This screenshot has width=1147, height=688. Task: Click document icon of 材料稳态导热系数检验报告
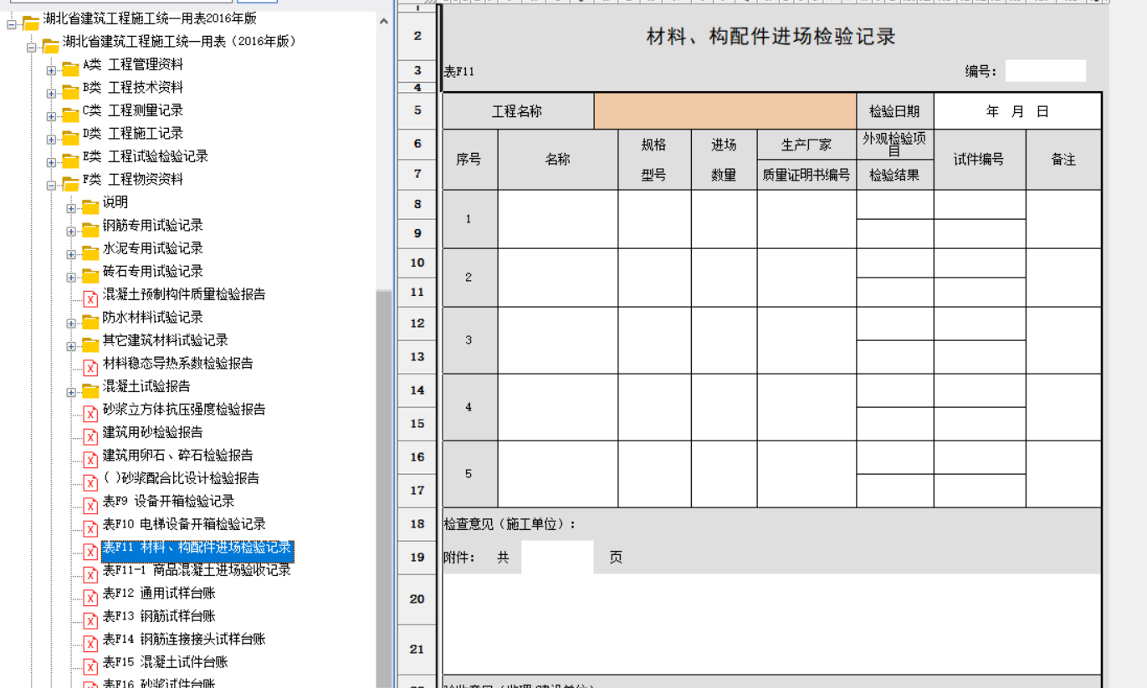click(90, 368)
